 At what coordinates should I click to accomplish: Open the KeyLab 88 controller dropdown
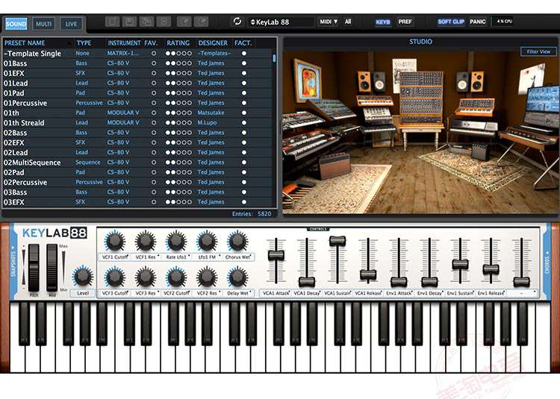pos(281,22)
